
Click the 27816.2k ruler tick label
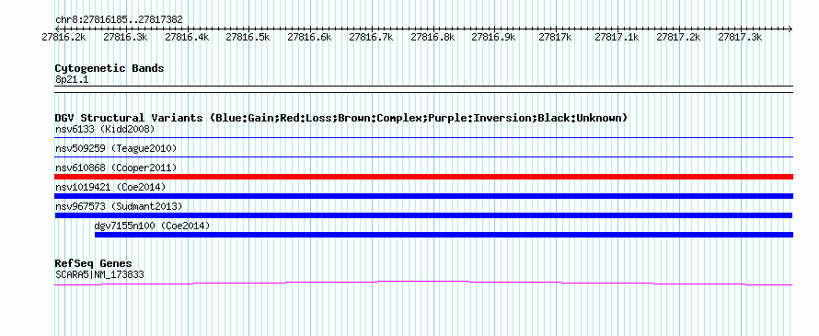coord(64,37)
